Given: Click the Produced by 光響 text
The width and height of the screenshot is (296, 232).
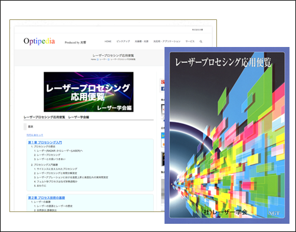Looking at the screenshot, I should (x=75, y=42).
